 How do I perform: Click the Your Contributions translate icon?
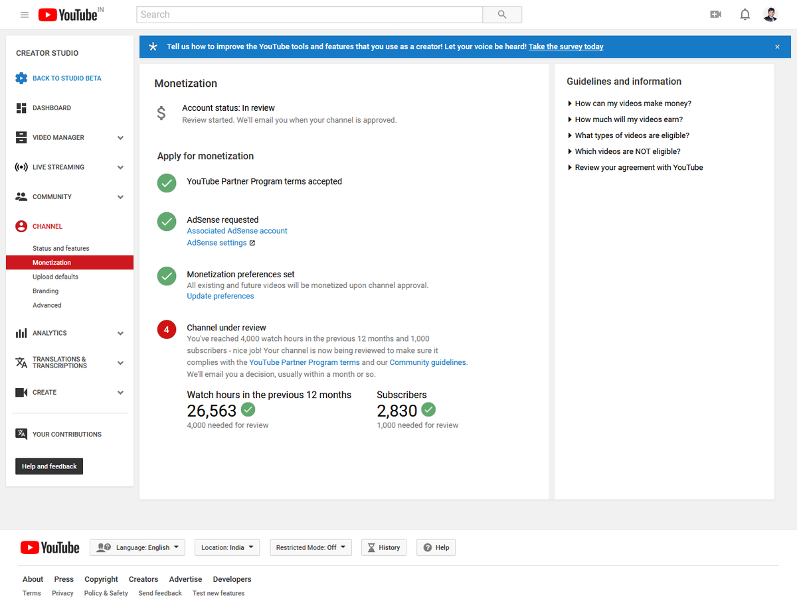(21, 434)
